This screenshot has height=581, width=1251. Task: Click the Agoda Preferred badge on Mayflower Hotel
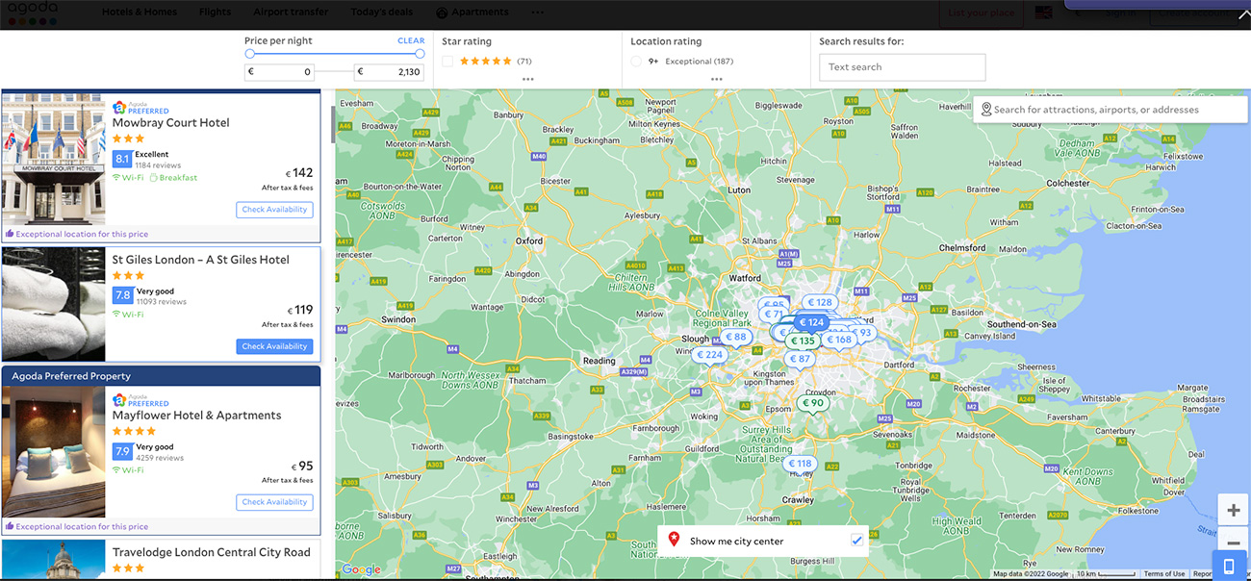140,400
